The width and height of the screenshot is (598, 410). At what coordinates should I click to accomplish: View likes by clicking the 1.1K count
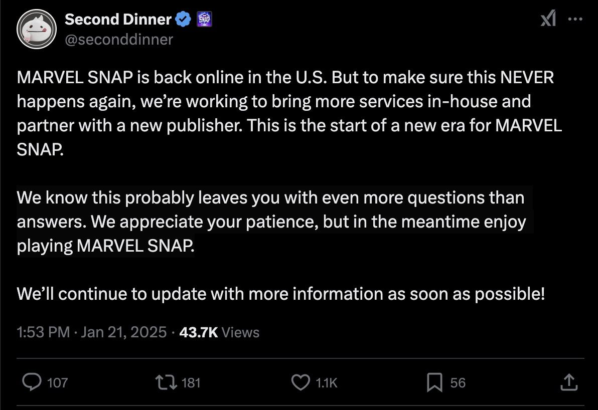coord(326,382)
